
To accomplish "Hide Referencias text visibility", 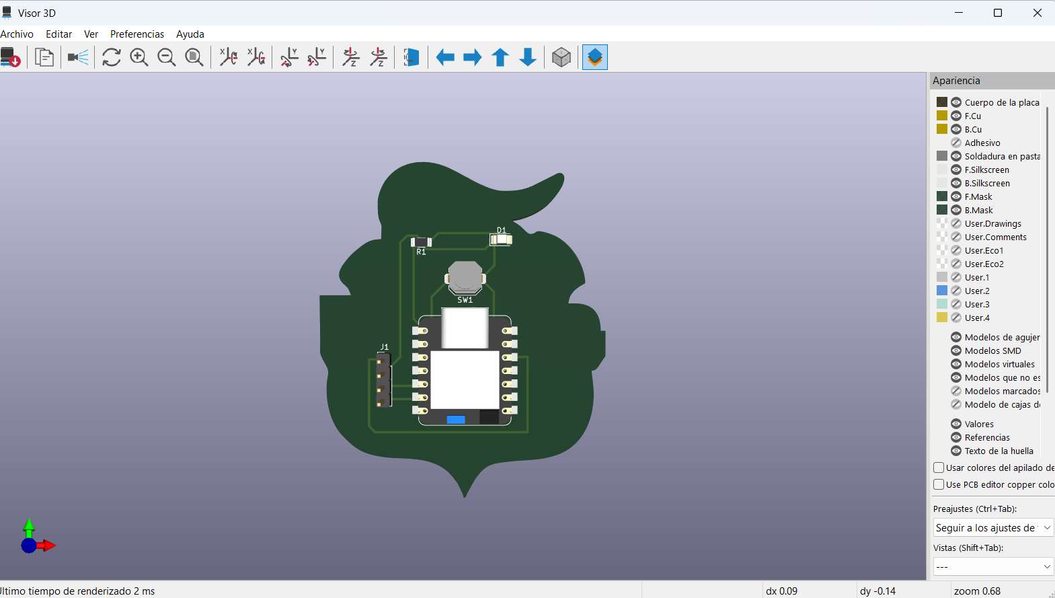I will coord(956,437).
